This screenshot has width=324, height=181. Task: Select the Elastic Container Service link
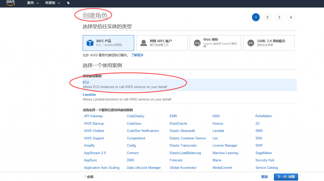pyautogui.click(x=188, y=138)
